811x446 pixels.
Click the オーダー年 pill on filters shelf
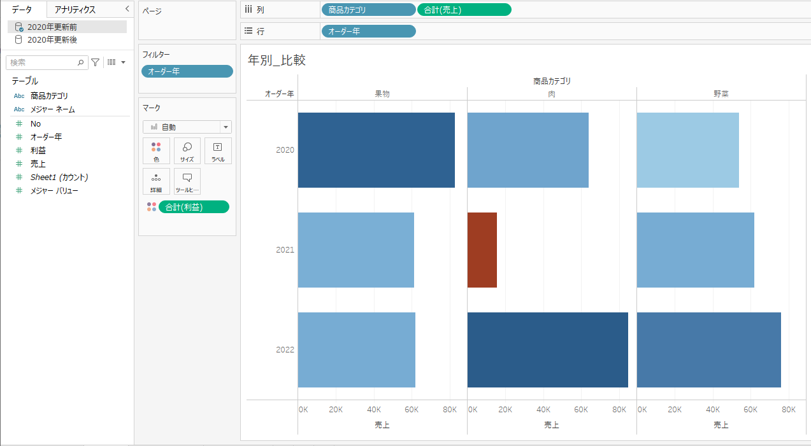pyautogui.click(x=187, y=71)
